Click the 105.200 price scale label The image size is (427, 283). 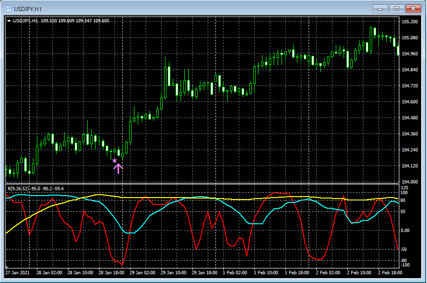coord(410,22)
